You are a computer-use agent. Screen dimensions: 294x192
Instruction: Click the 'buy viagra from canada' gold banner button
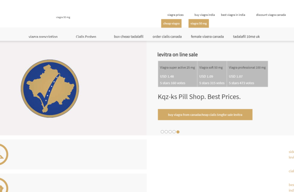tap(205, 115)
